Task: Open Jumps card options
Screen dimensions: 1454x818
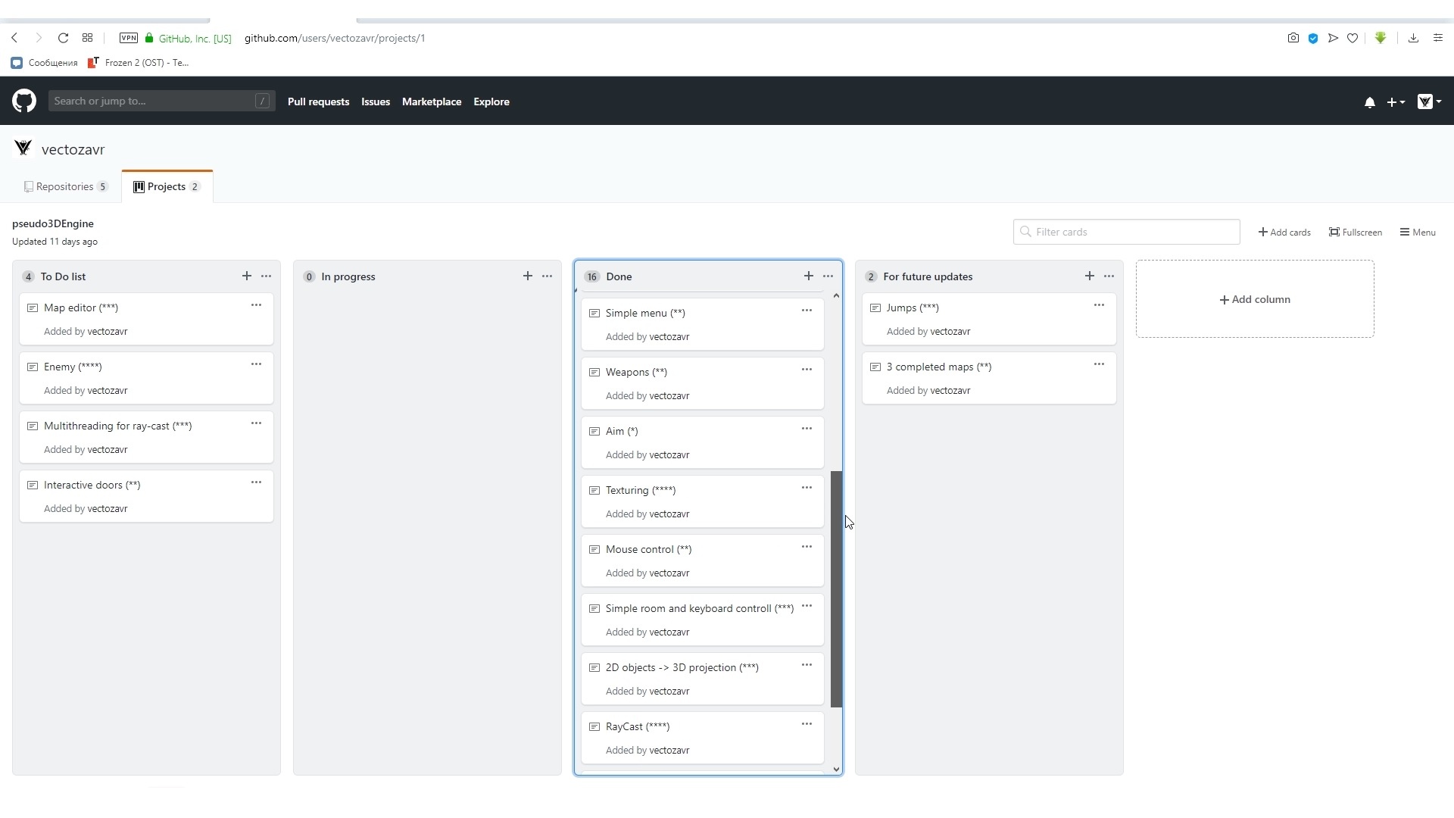Action: point(1100,305)
